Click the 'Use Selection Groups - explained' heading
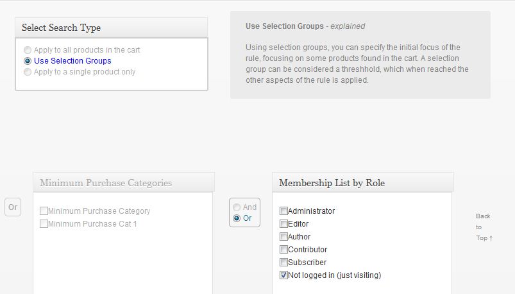515x294 pixels. 305,26
